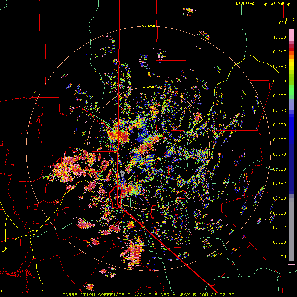Click the 0.467 color scale value

[280, 184]
